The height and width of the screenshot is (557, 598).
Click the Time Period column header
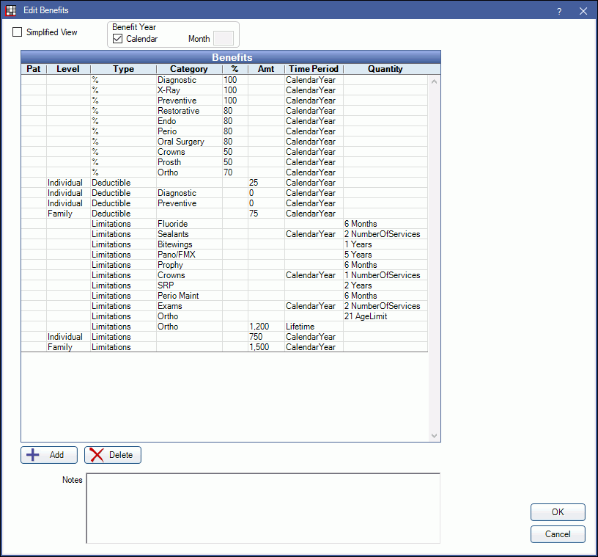(x=314, y=69)
